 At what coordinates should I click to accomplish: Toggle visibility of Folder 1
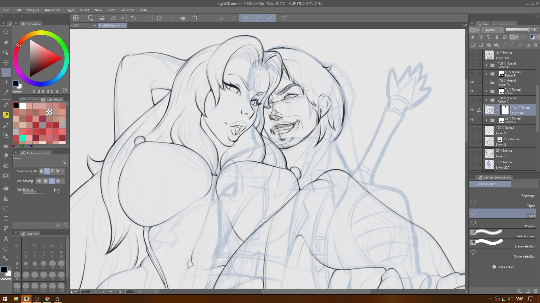pyautogui.click(x=472, y=91)
